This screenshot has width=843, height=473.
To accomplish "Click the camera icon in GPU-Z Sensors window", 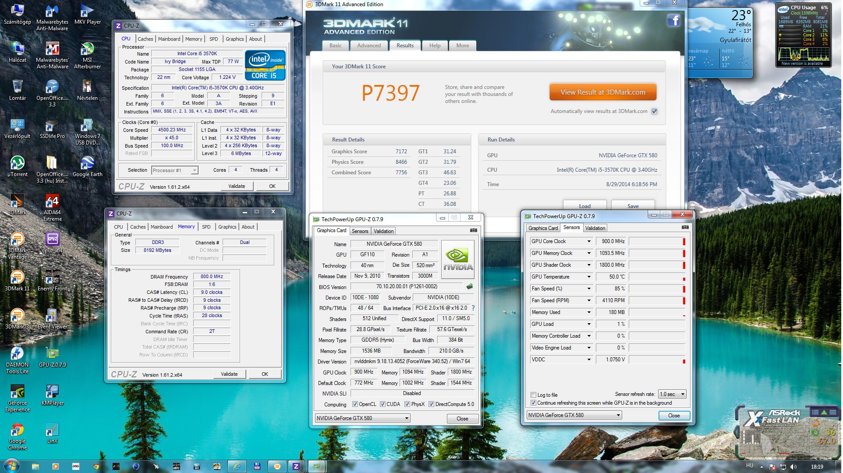I will pyautogui.click(x=685, y=227).
